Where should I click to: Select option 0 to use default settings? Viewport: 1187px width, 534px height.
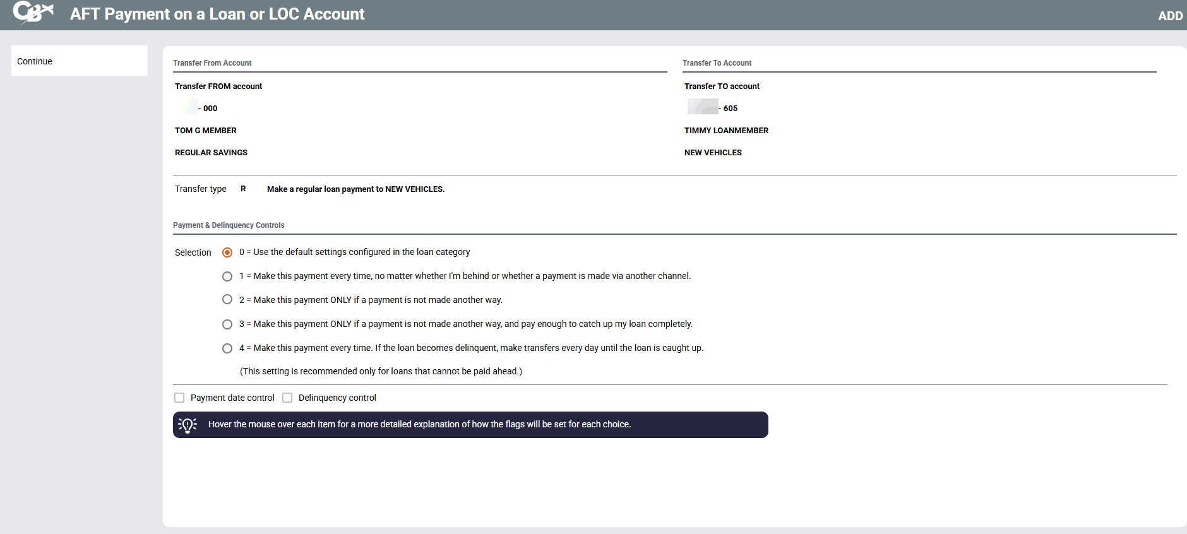(x=227, y=252)
